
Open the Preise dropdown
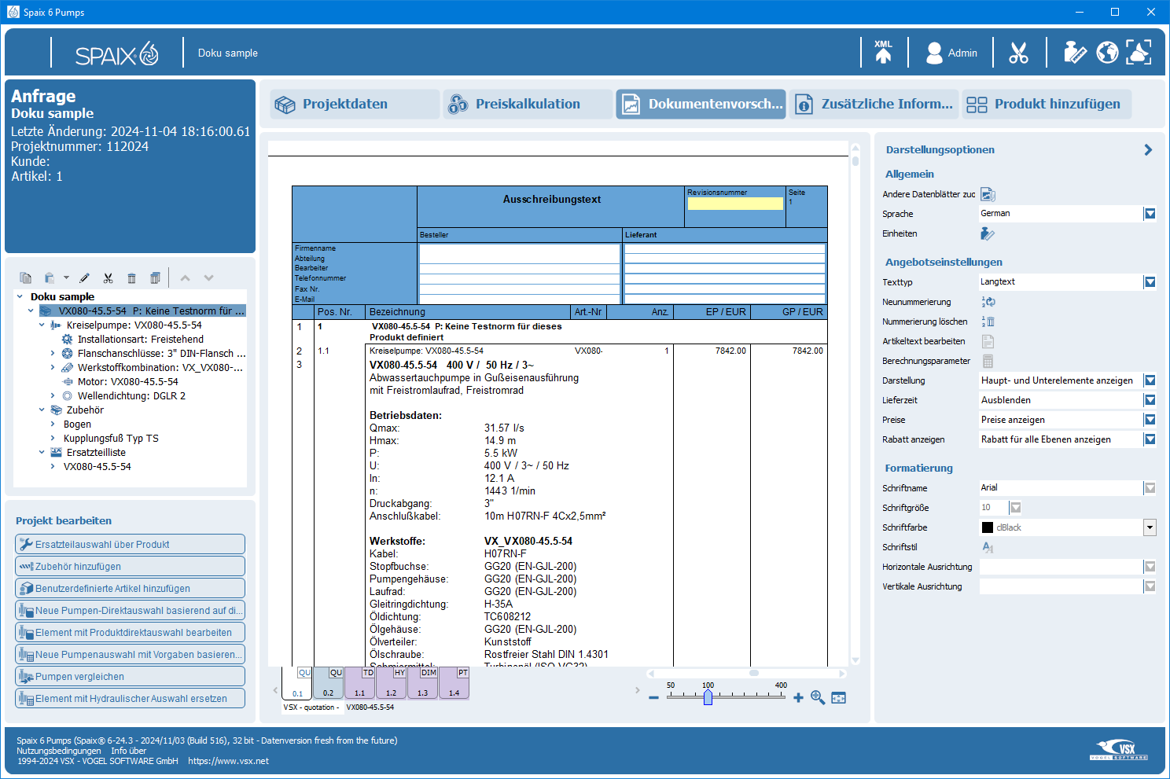pyautogui.click(x=1150, y=420)
